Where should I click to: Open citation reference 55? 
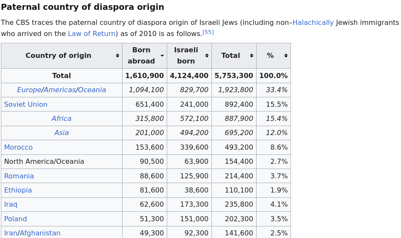click(208, 32)
